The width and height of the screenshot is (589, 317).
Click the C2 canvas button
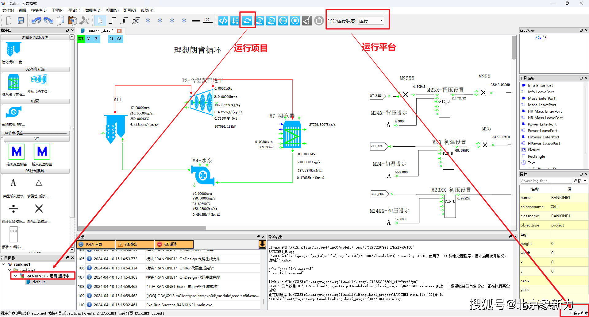tap(119, 39)
